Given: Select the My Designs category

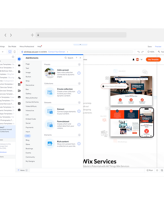Looking at the screenshot, I should (x=30, y=161).
